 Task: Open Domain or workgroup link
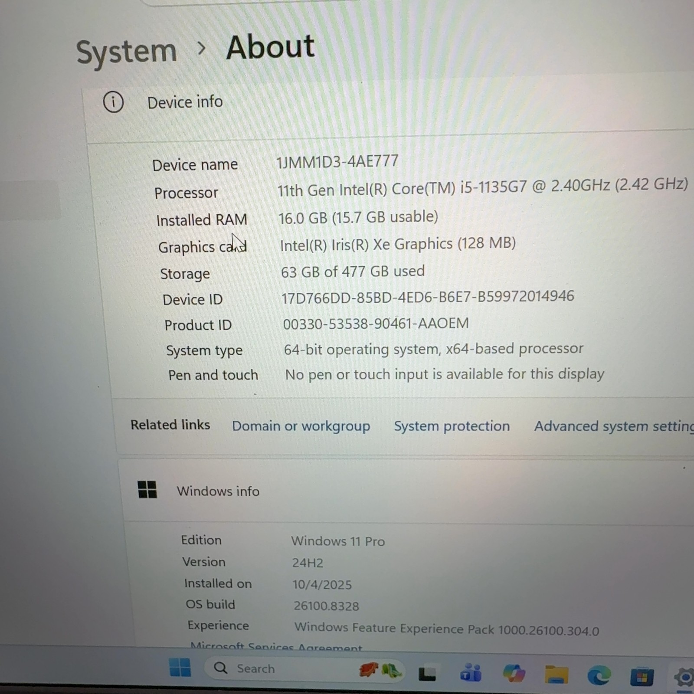pyautogui.click(x=301, y=426)
